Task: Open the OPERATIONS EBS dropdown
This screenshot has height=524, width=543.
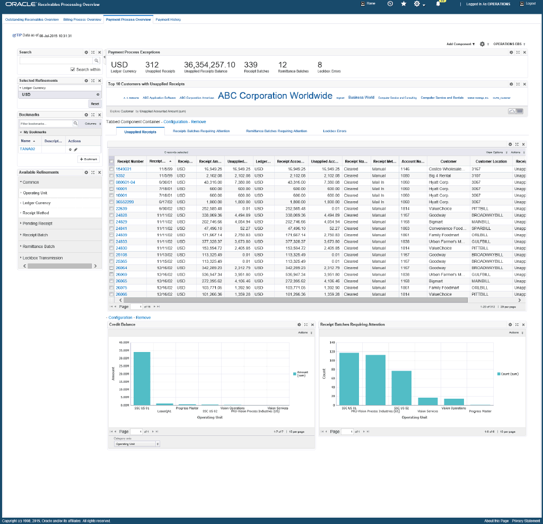Action: (x=509, y=44)
